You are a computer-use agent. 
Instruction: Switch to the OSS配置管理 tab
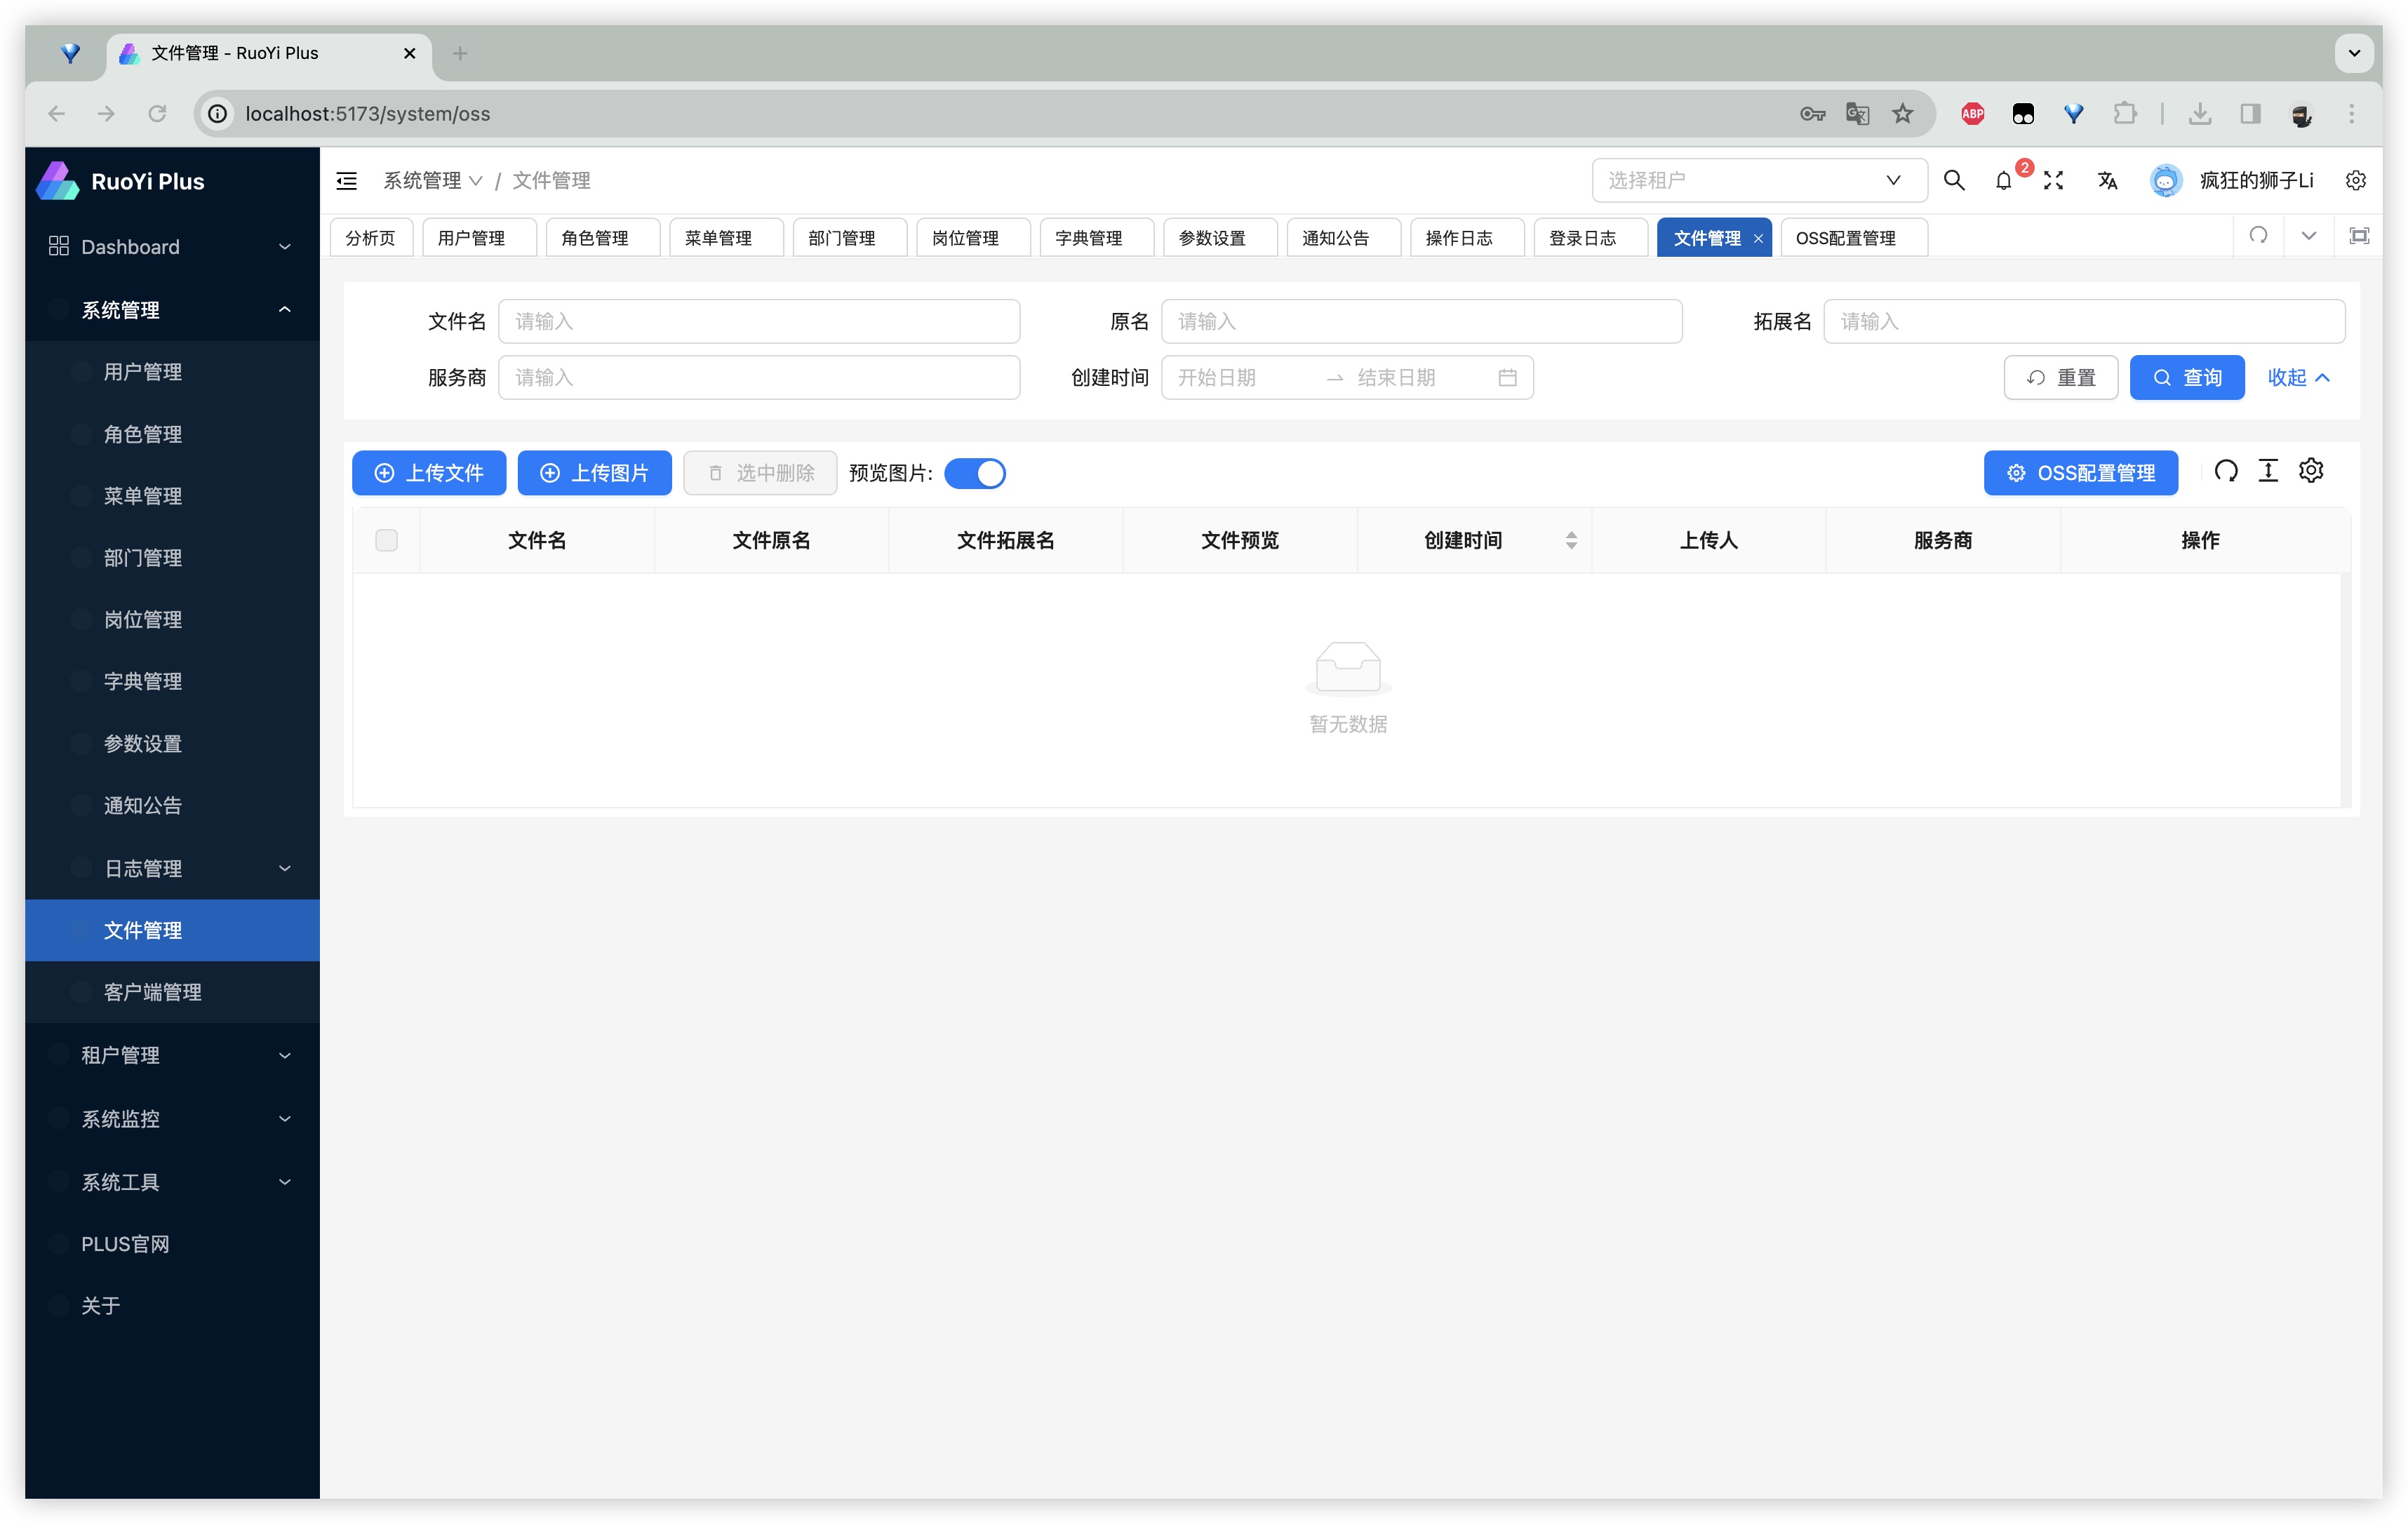pyautogui.click(x=1845, y=238)
